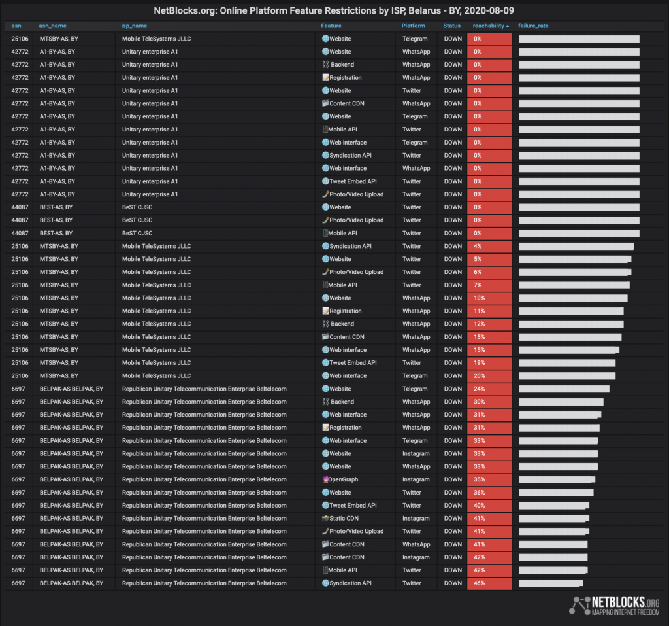Click the Website globe icon in first BeST row
Viewport: 669px width, 626px height.
(325, 207)
